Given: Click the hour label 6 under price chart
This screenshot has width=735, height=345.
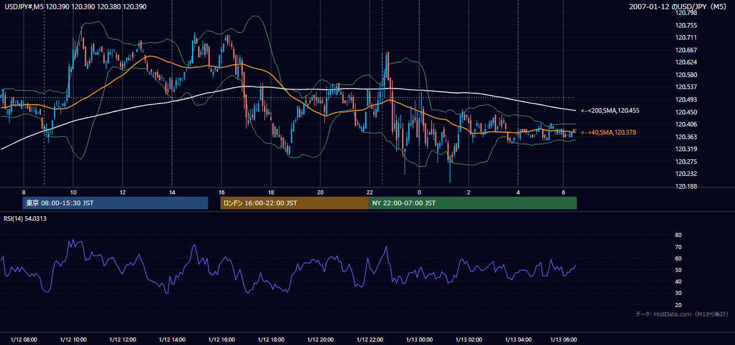Looking at the screenshot, I should pyautogui.click(x=563, y=192).
